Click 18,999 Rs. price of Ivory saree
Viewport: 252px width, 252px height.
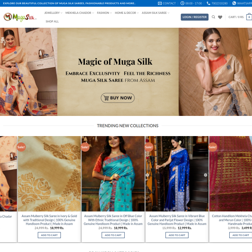tap(57, 228)
